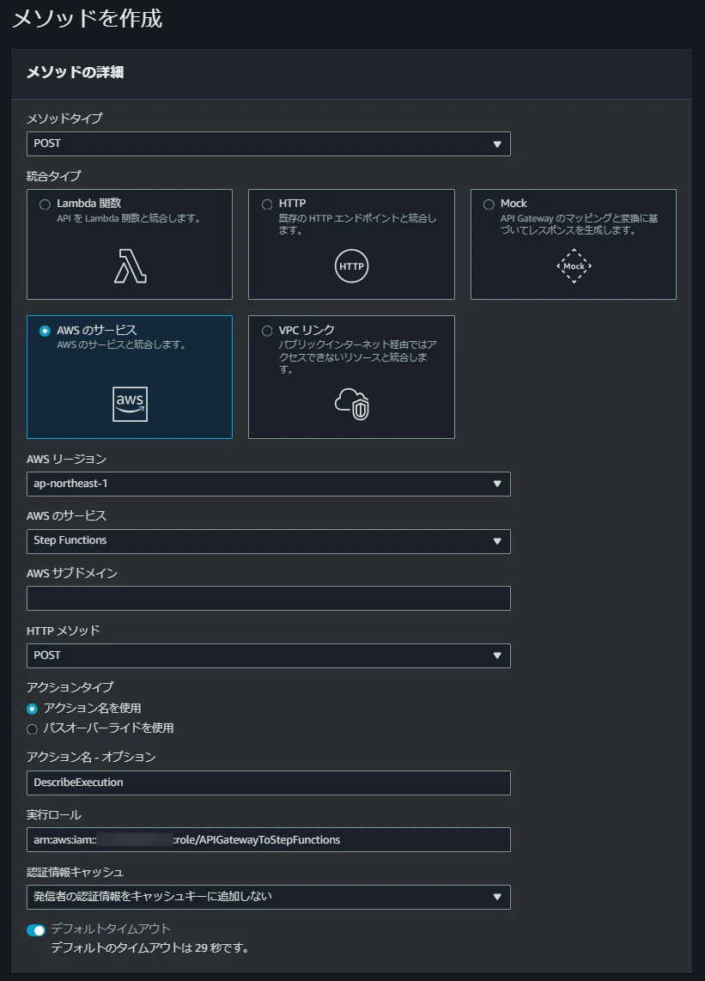Click the AWS のサービスと統合します description
This screenshot has width=705, height=981.
click(121, 344)
